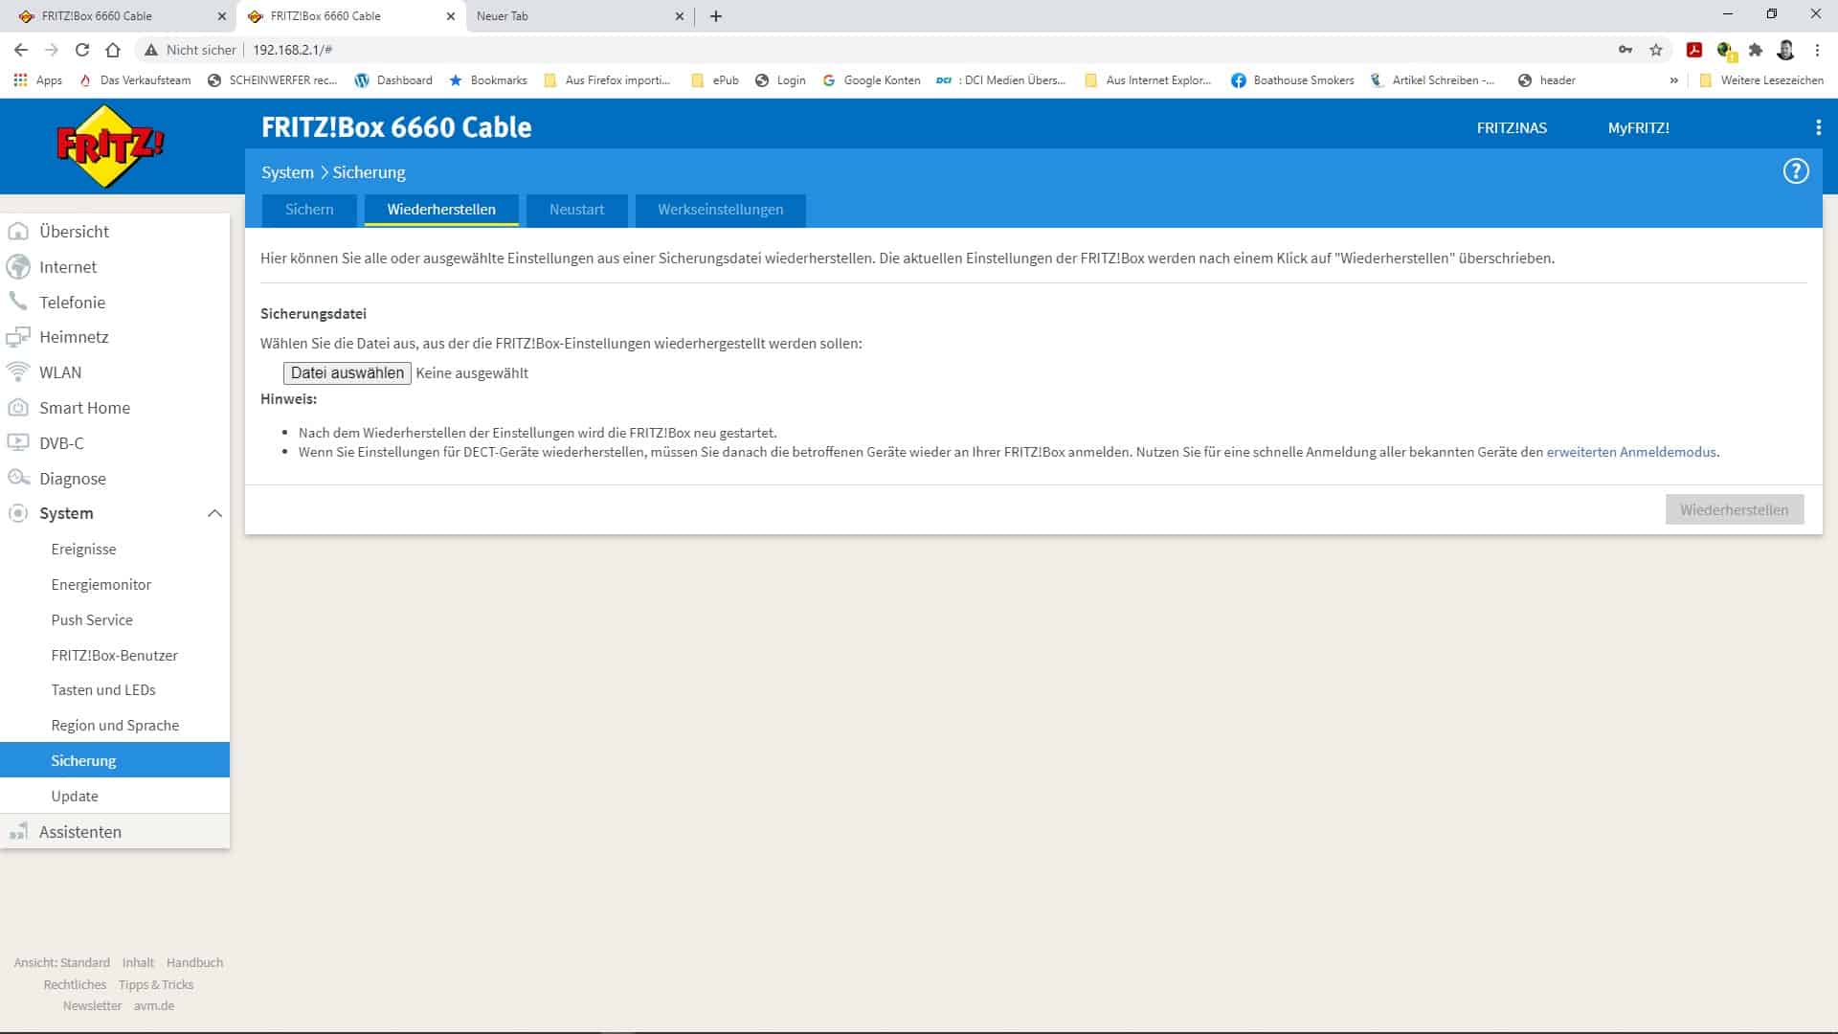1838x1034 pixels.
Task: Click the MyFRITZ! account menu
Action: pos(1639,126)
